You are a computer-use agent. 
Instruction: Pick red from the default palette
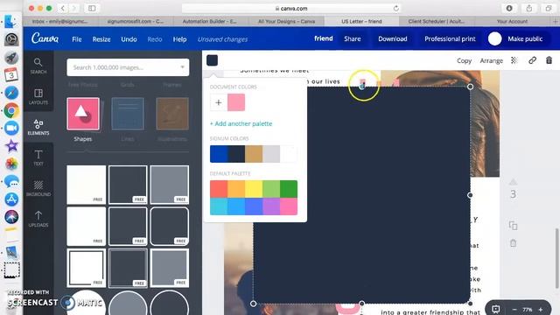(x=219, y=189)
